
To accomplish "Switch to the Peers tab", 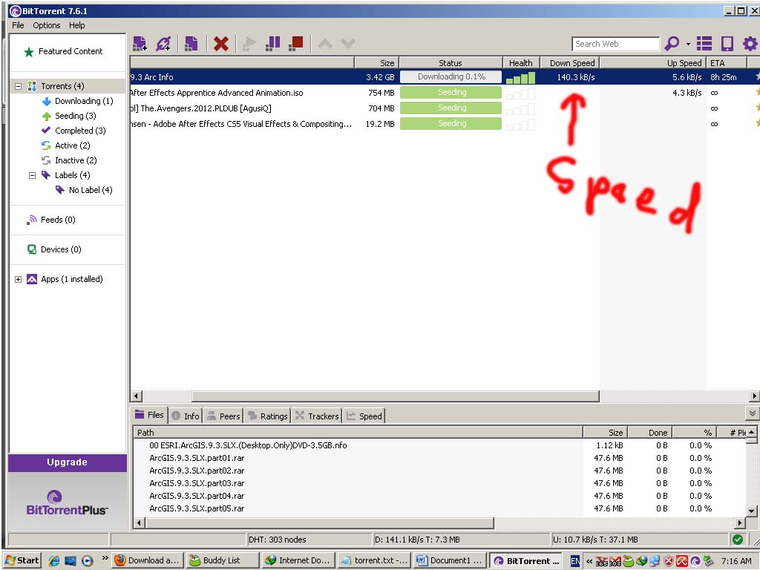I will (223, 416).
